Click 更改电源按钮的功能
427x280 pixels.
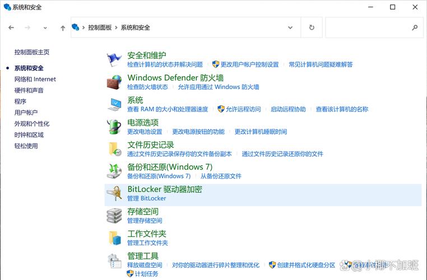(x=198, y=132)
